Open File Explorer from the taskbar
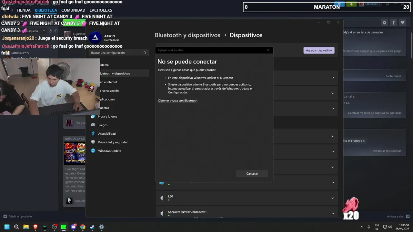Screen dimensions: 413x232 tap(26, 227)
